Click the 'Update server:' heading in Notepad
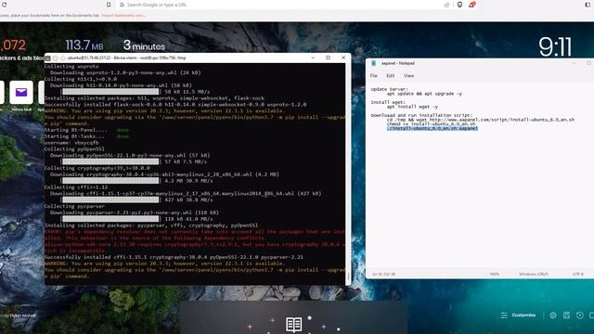 point(389,89)
